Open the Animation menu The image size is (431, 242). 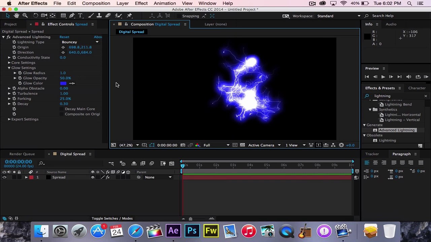tap(165, 3)
